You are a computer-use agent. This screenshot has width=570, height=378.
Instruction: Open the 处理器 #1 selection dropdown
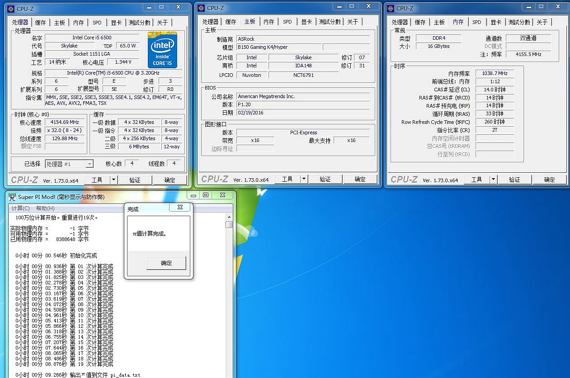click(89, 164)
